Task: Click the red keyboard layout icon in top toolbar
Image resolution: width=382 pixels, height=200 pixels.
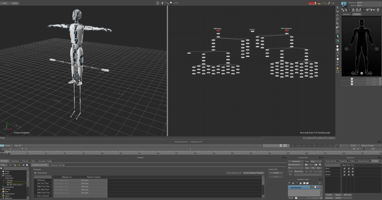Action: [x=312, y=3]
